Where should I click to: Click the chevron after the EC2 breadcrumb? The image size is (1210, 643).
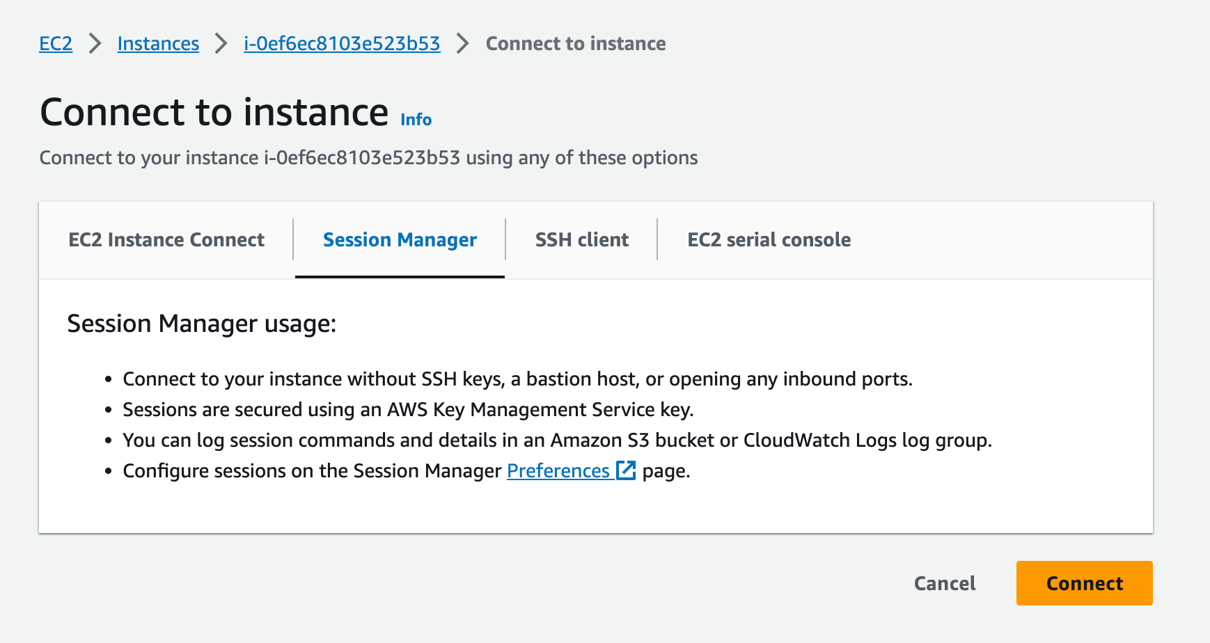(95, 44)
